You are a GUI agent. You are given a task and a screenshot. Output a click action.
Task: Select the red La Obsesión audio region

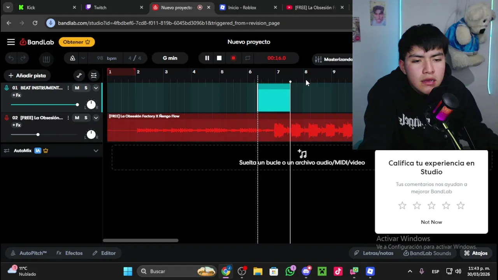click(230, 128)
